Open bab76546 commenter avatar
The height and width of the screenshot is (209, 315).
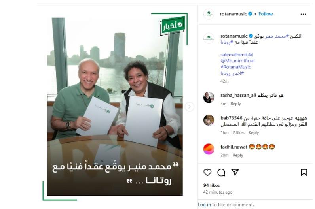pos(209,120)
